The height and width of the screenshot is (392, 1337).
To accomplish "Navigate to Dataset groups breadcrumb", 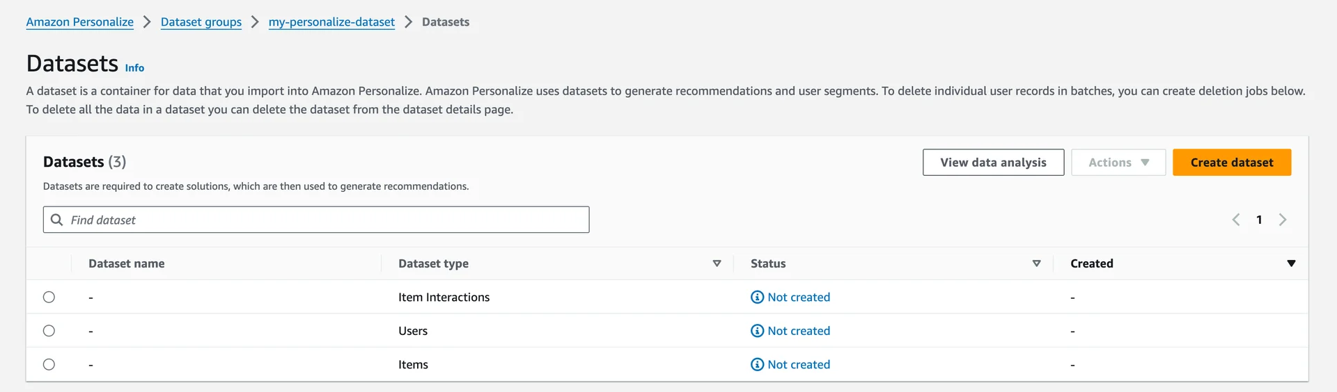I will (x=201, y=22).
